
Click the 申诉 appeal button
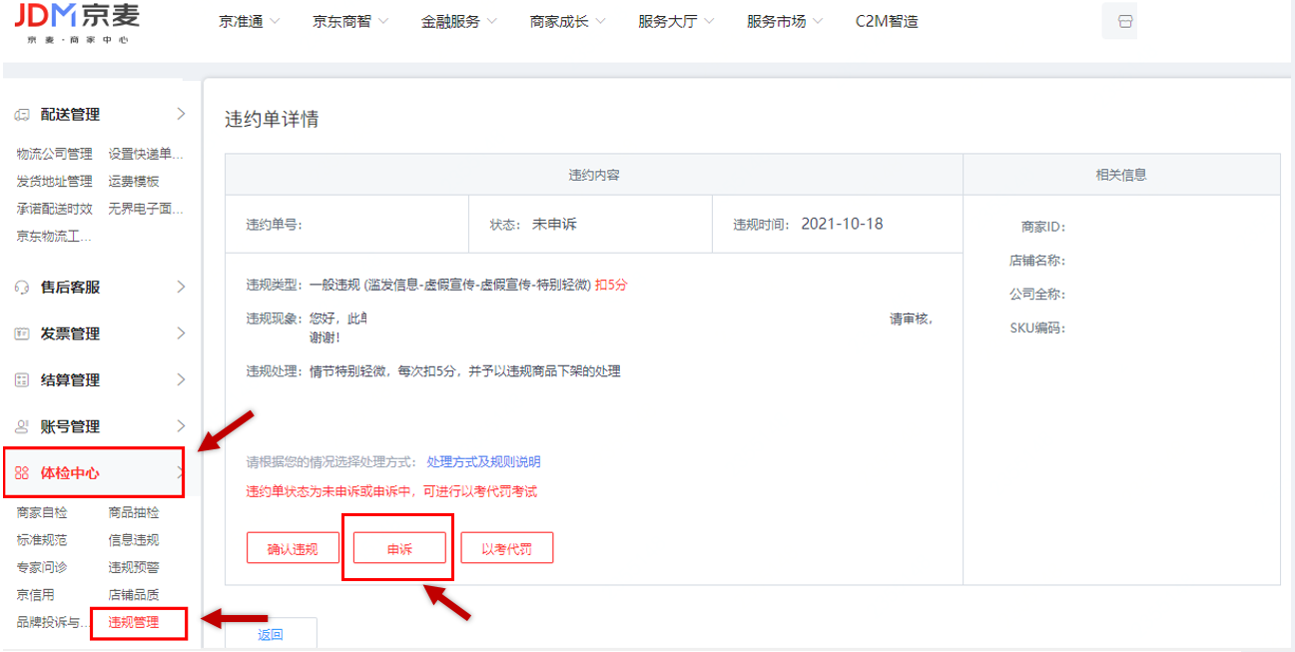399,548
